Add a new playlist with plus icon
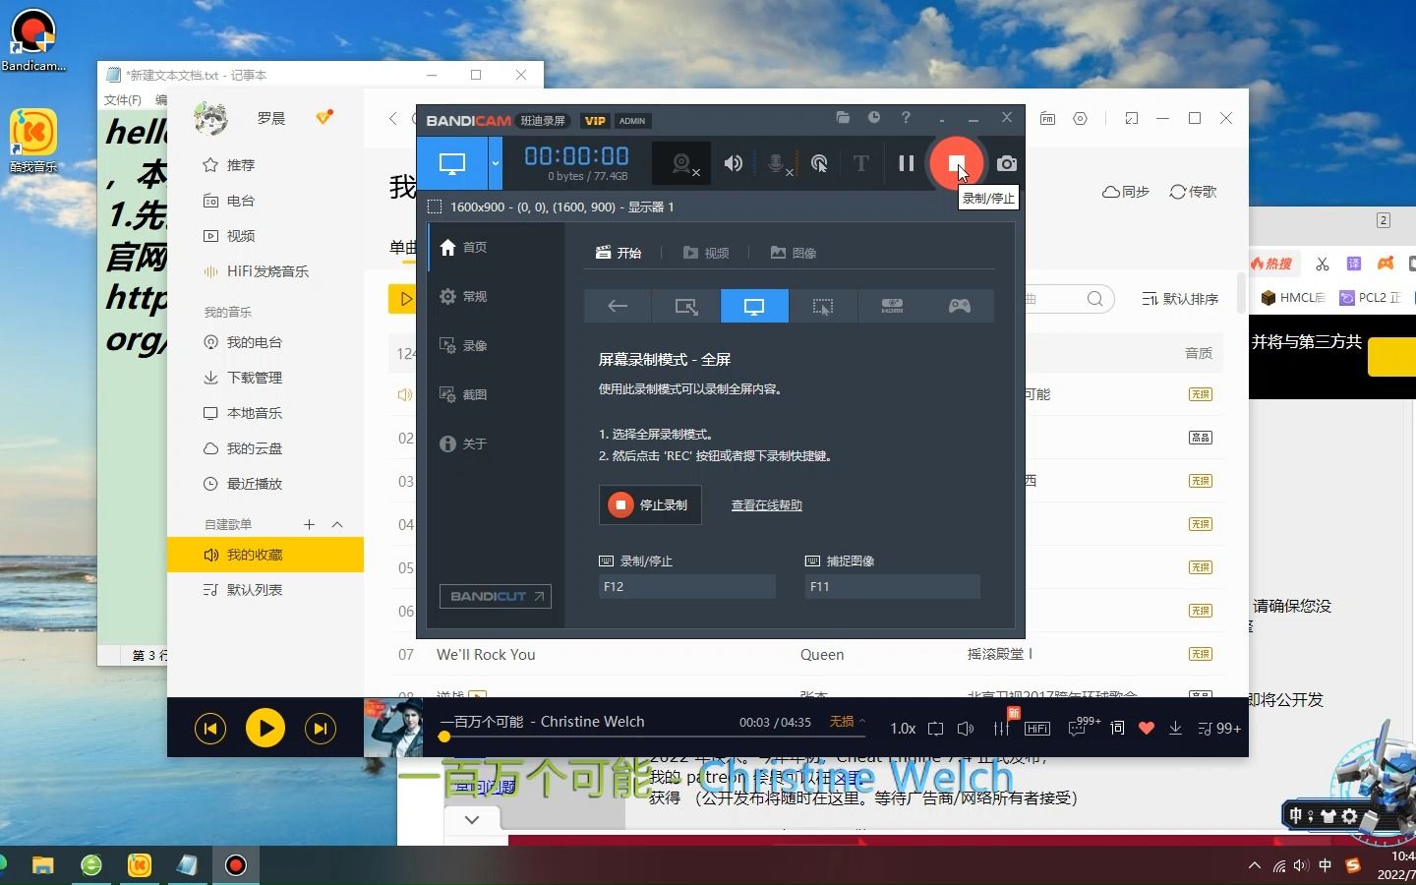The image size is (1416, 885). pos(309,524)
